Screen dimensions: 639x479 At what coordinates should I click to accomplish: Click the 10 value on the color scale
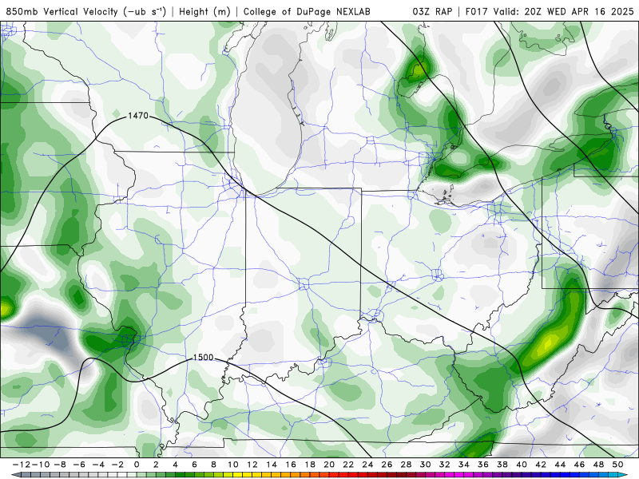[232, 465]
